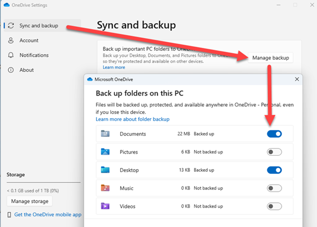This screenshot has width=317, height=227.
Task: Click the Documents folder icon
Action: pos(105,134)
